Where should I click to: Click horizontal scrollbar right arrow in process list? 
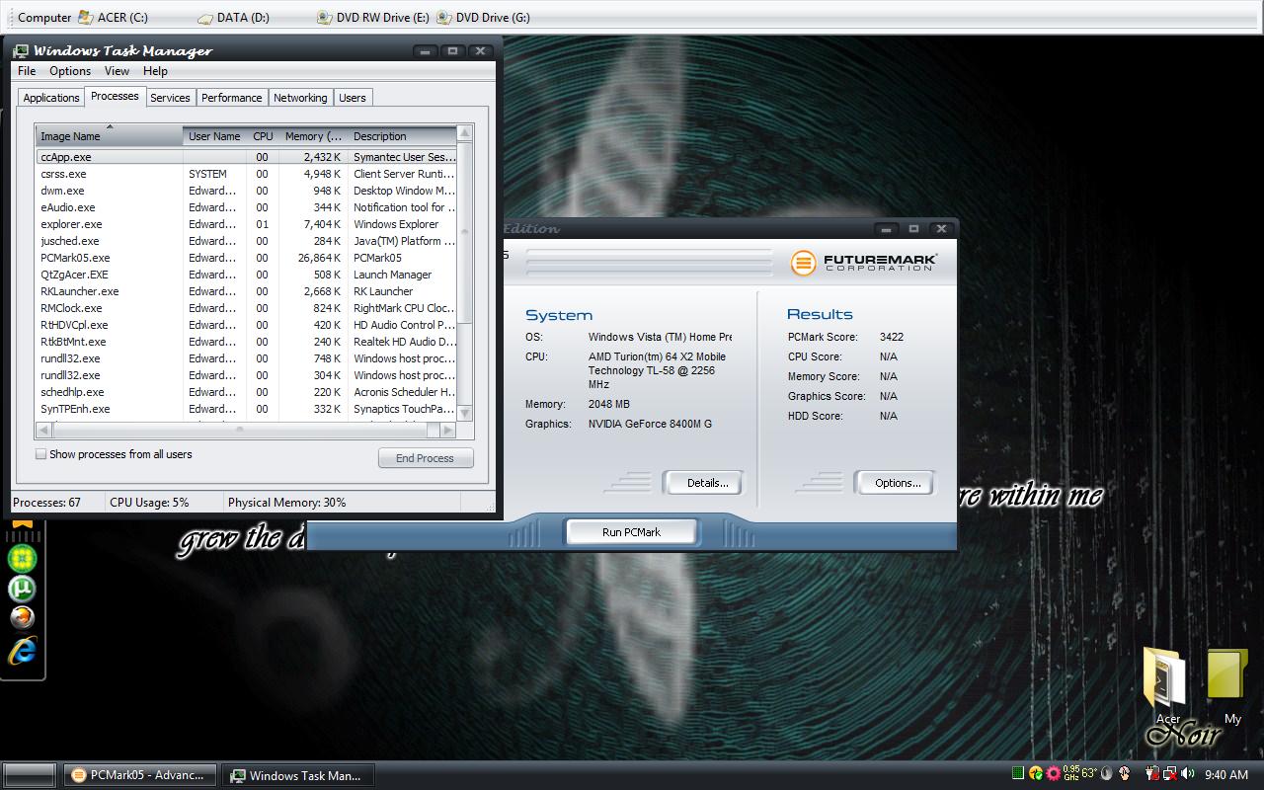[447, 430]
